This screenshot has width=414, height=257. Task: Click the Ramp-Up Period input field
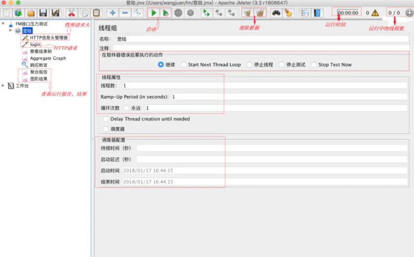pos(288,97)
